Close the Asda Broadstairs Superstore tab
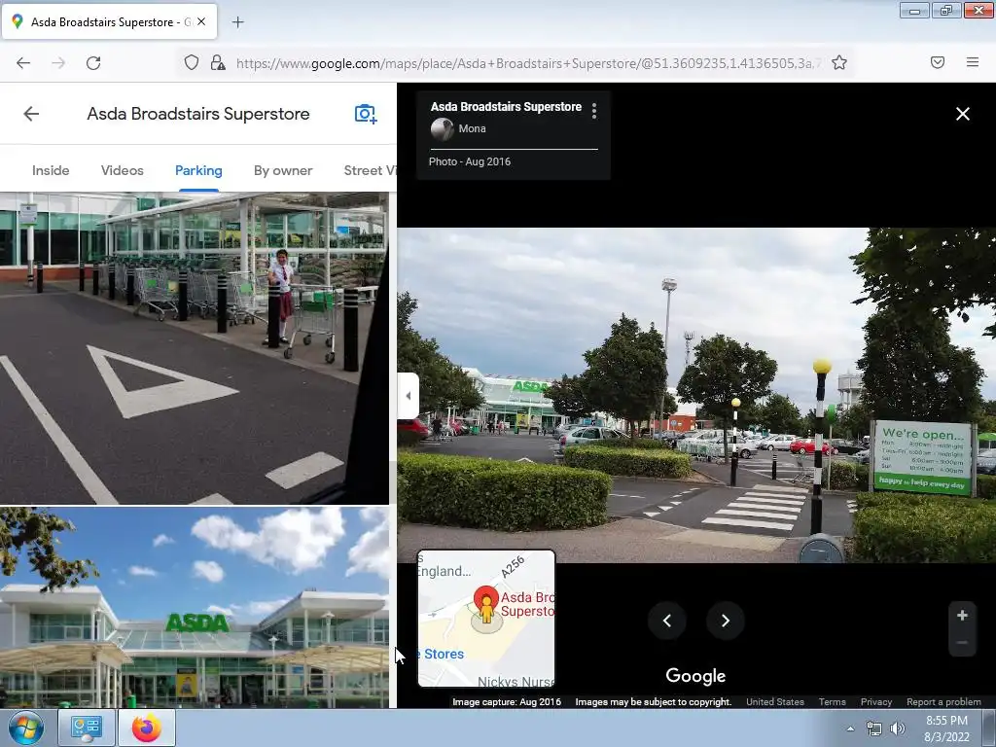Screen dimensions: 996x747 (201, 21)
